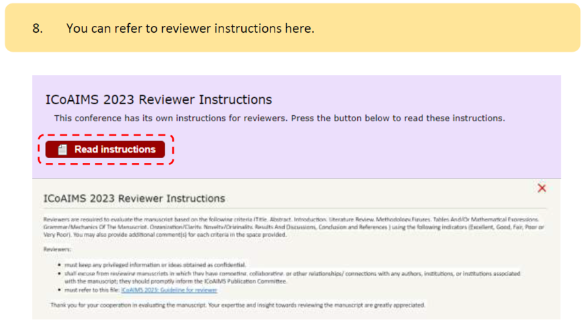Close the reviewer instructions panel with the red X

click(x=542, y=188)
